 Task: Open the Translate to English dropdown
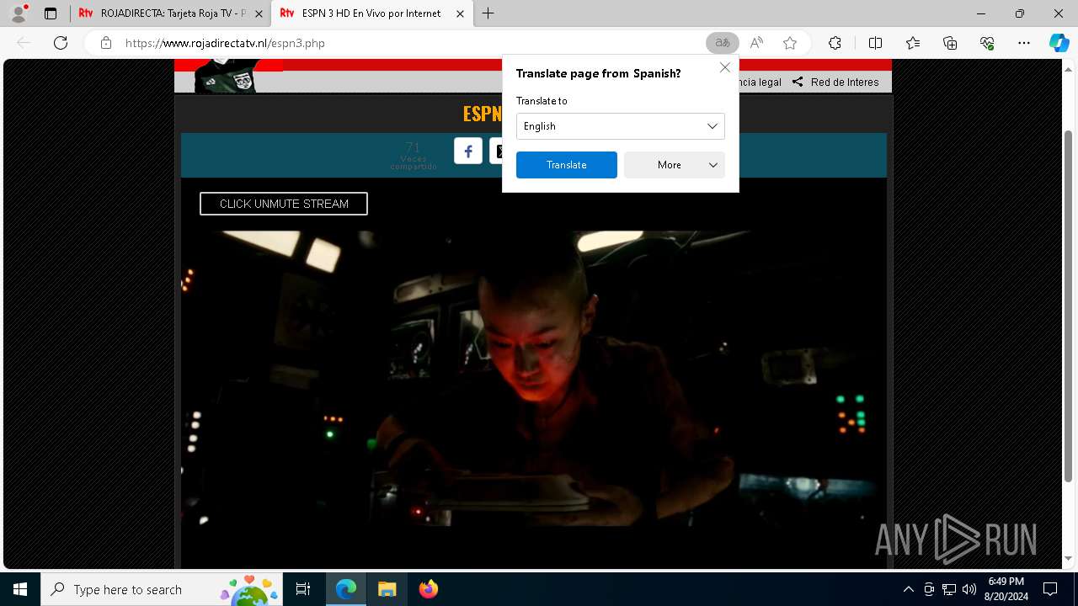point(621,126)
